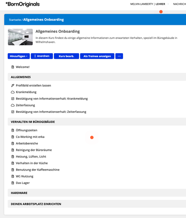Click the cloud icon beside Krankmeldung
The height and width of the screenshot is (218, 186).
(x=13, y=92)
